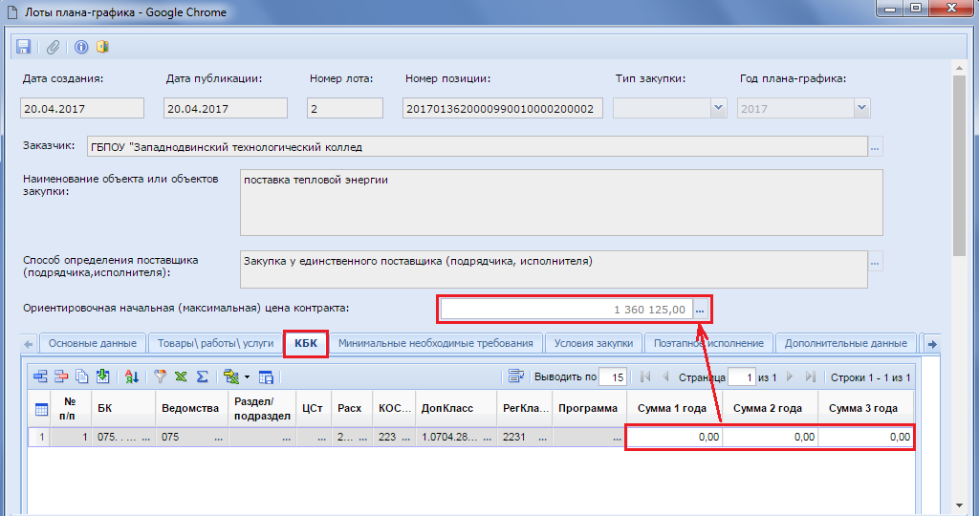
Task: Select the Основные данные tab
Action: (92, 343)
